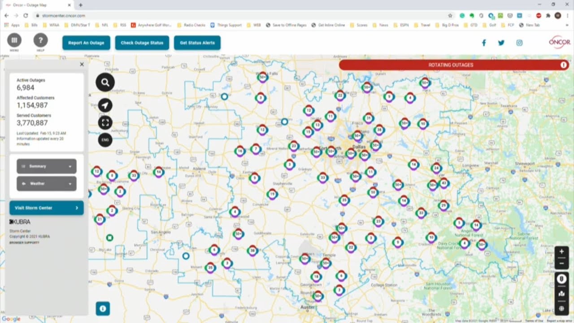Open the WFAA bookmark folder
Screen dimensions: 574x323
pos(51,25)
